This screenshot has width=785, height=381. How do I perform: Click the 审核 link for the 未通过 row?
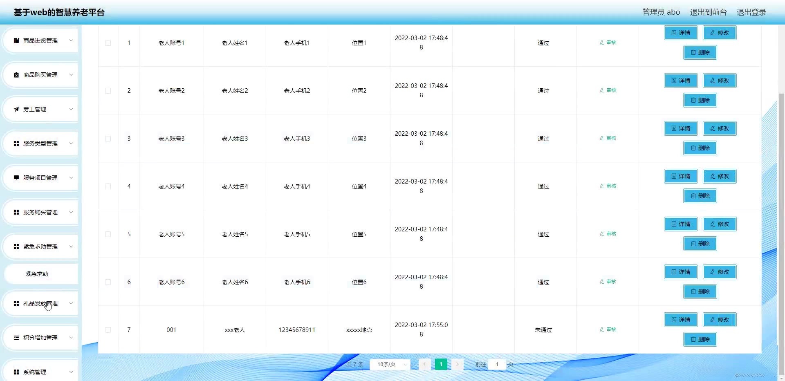click(x=608, y=329)
